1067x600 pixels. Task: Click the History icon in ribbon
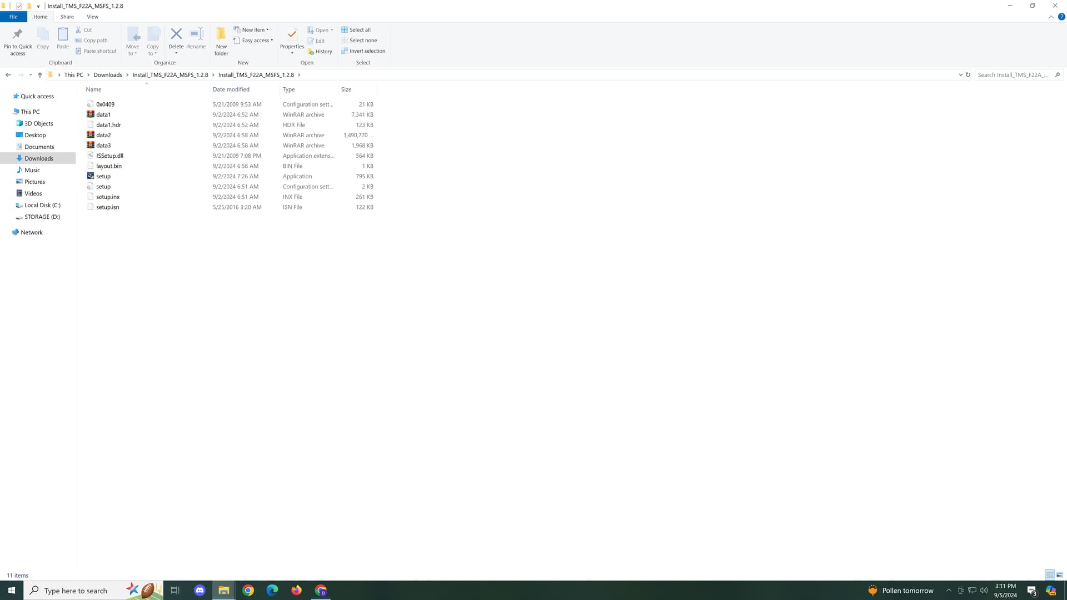click(320, 51)
